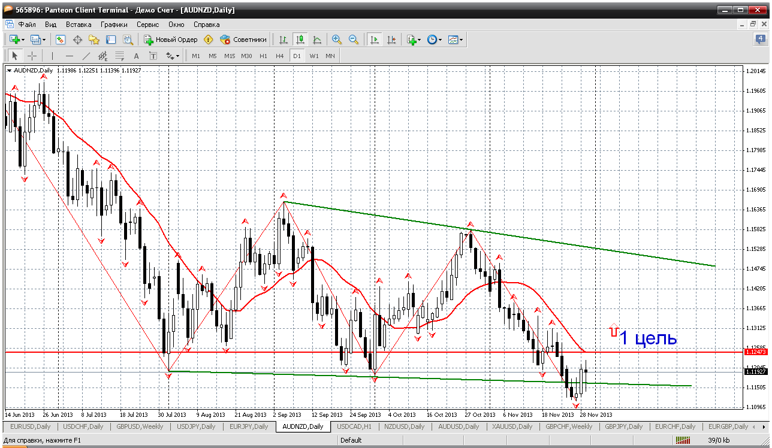
Task: Zoom in on the chart
Action: [337, 40]
